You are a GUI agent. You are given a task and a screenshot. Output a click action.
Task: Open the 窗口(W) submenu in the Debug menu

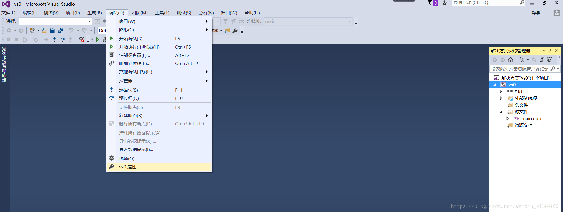[x=159, y=21]
